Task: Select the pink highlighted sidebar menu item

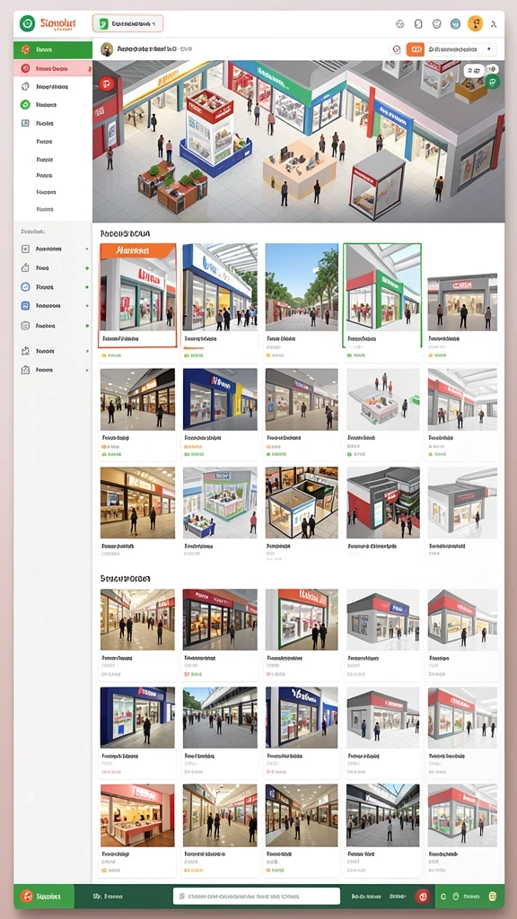Action: [53, 68]
